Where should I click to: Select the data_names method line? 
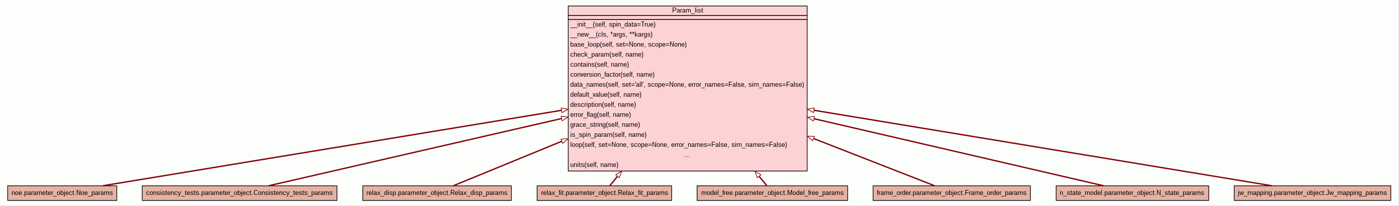point(687,85)
